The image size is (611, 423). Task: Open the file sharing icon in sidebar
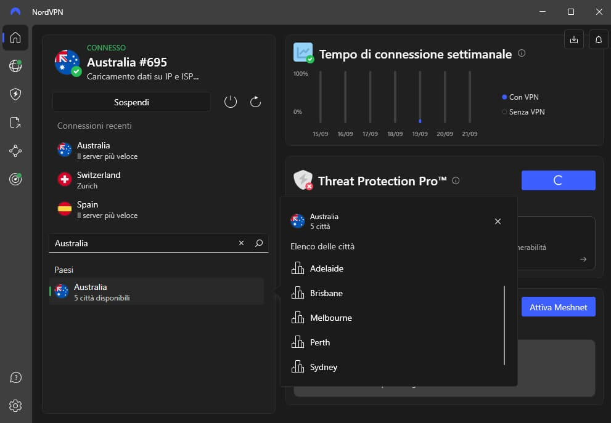coord(15,123)
